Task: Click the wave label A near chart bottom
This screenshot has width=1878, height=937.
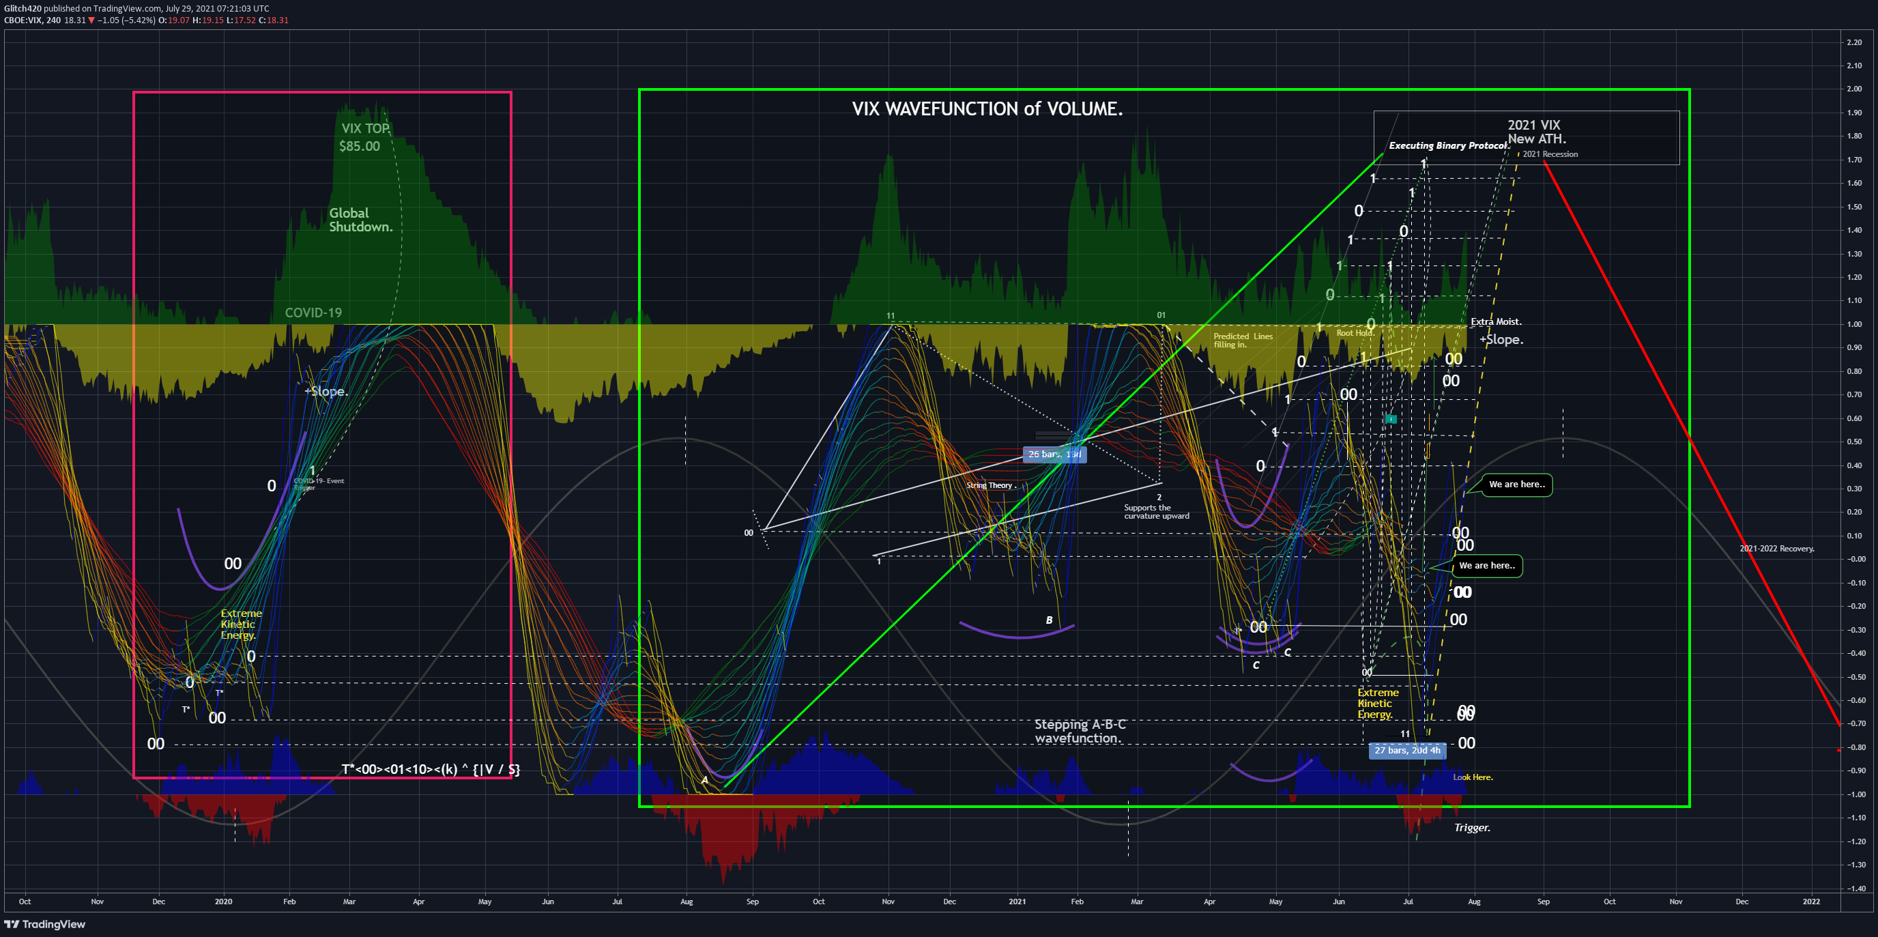Action: 704,780
